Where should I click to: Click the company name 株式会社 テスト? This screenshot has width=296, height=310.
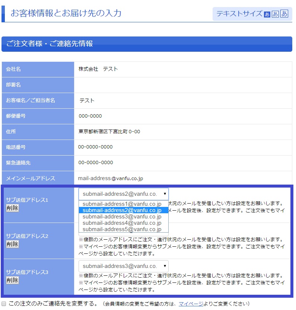click(98, 69)
